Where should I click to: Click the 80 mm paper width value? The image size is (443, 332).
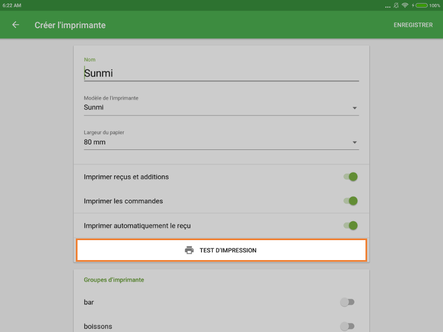(x=95, y=142)
